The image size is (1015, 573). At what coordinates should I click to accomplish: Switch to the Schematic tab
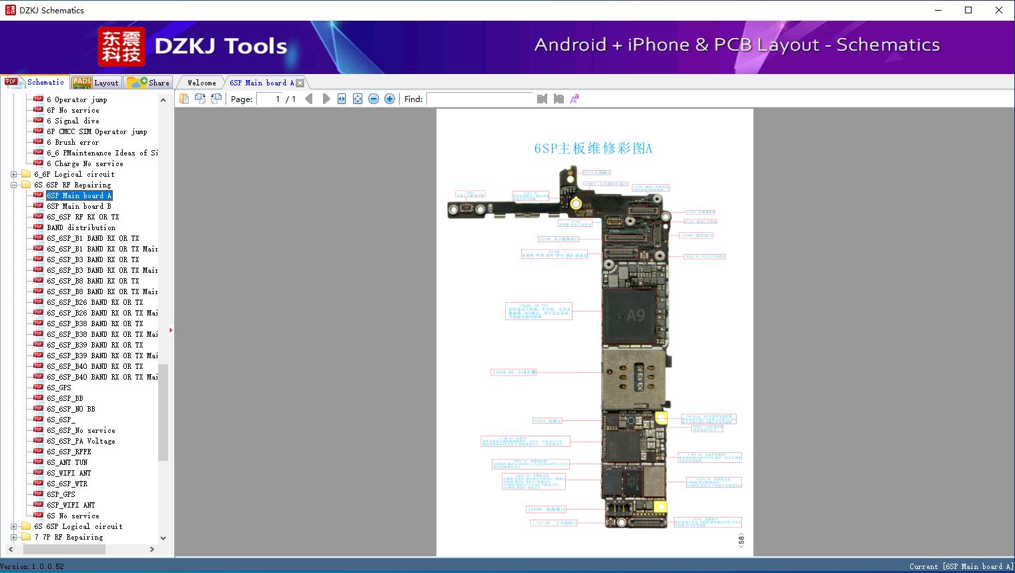point(35,82)
